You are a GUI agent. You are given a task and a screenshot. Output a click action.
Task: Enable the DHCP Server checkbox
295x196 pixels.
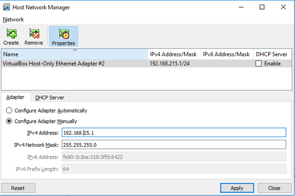tap(259, 63)
